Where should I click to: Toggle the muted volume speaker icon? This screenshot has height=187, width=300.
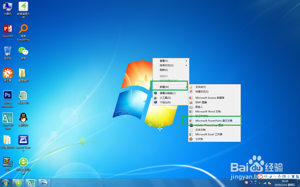[x=269, y=183]
